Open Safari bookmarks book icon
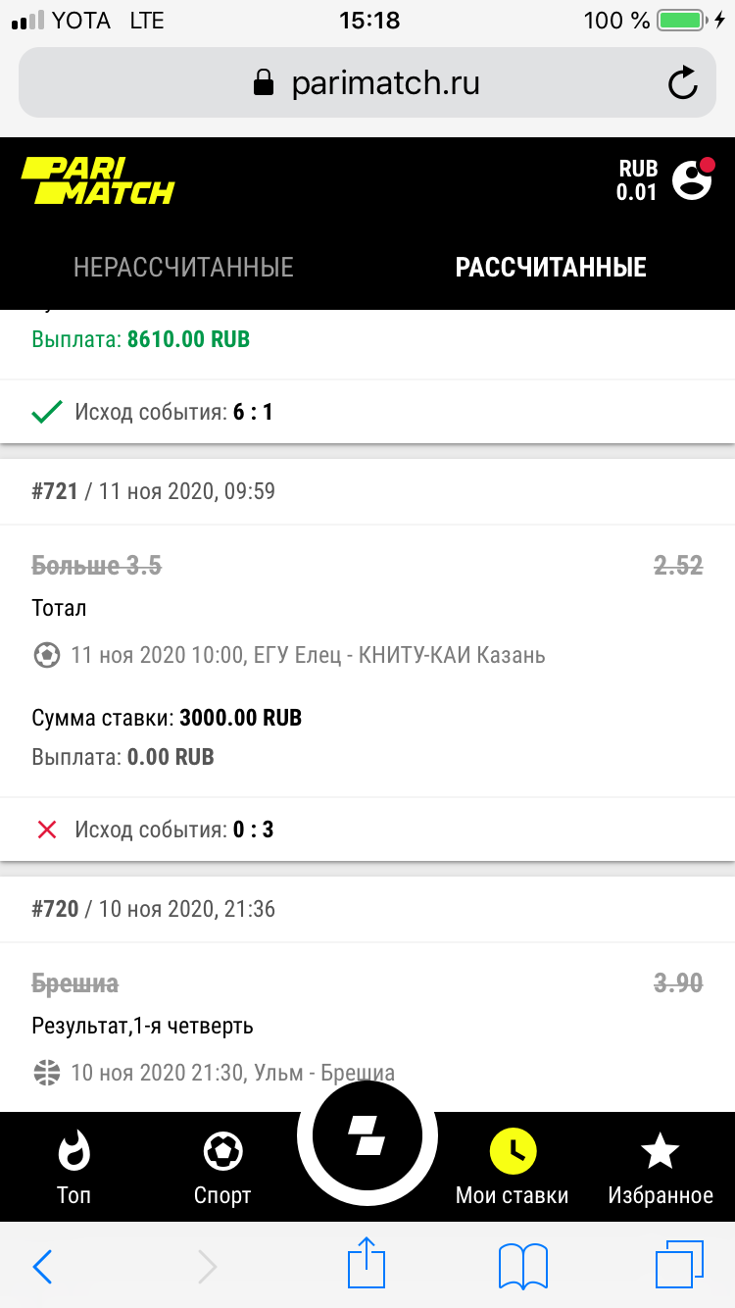735x1308 pixels. [522, 1266]
